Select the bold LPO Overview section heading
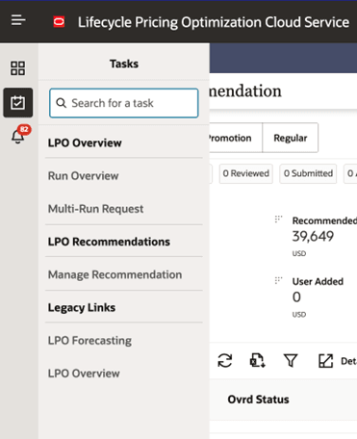Image resolution: width=357 pixels, height=439 pixels. pyautogui.click(x=85, y=142)
